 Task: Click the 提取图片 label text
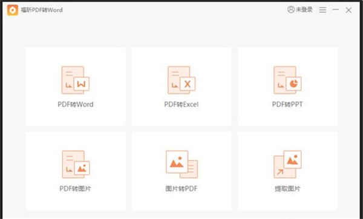click(287, 189)
